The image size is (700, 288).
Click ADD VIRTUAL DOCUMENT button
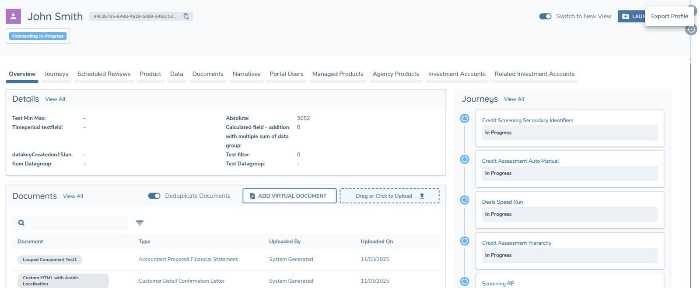pyautogui.click(x=290, y=196)
